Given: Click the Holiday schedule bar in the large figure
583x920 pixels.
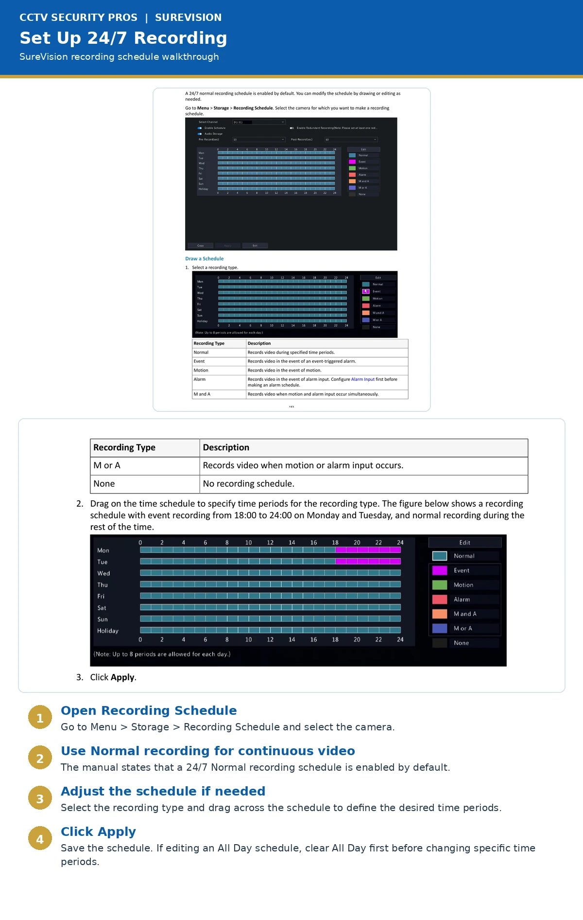Looking at the screenshot, I should [270, 630].
